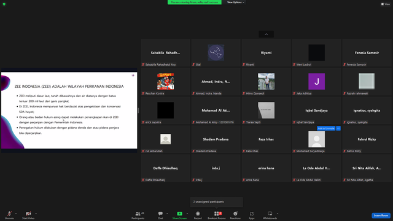Click the Unmute microphone icon

[9, 214]
